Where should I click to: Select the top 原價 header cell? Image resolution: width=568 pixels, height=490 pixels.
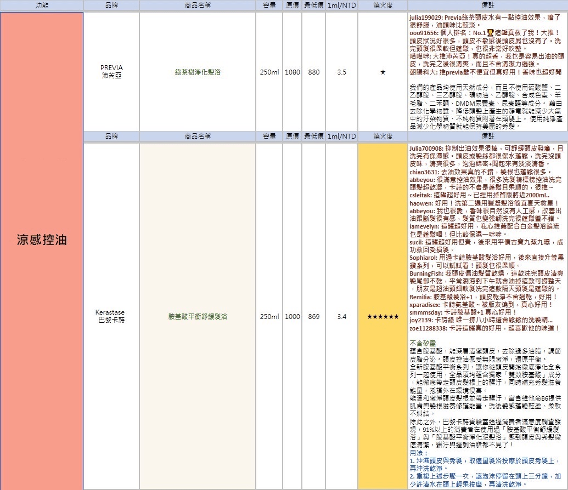(293, 5)
